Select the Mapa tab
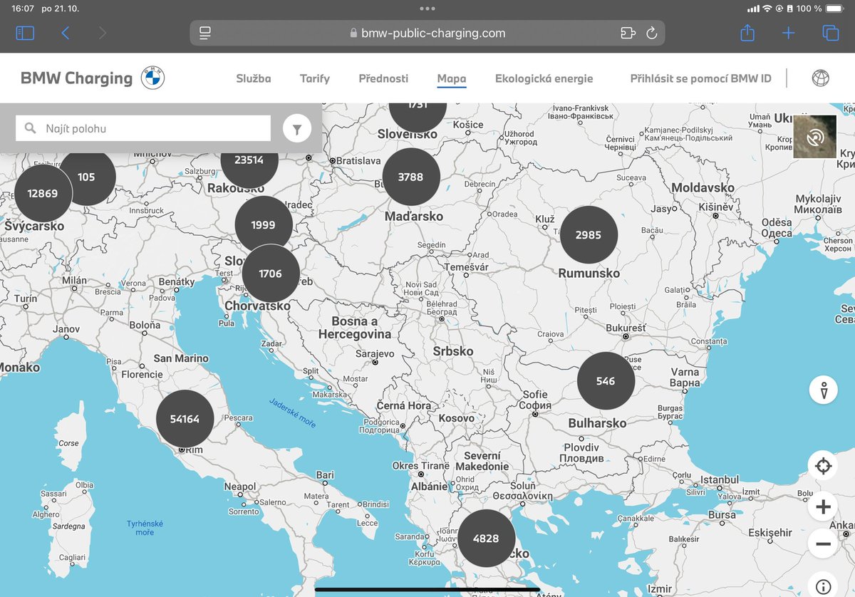855x597 pixels. (452, 78)
